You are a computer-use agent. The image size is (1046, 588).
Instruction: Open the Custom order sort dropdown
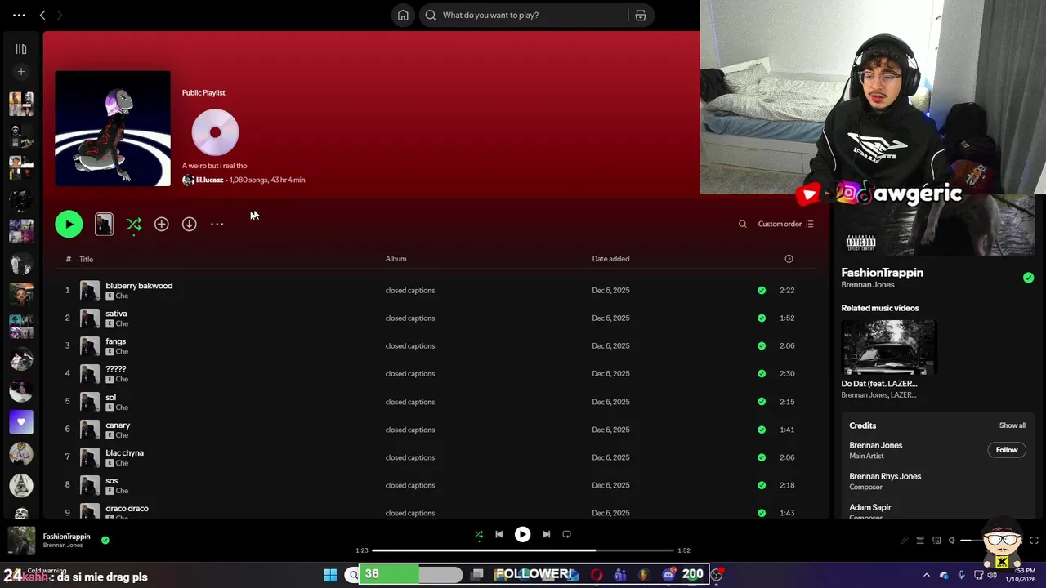pos(785,224)
